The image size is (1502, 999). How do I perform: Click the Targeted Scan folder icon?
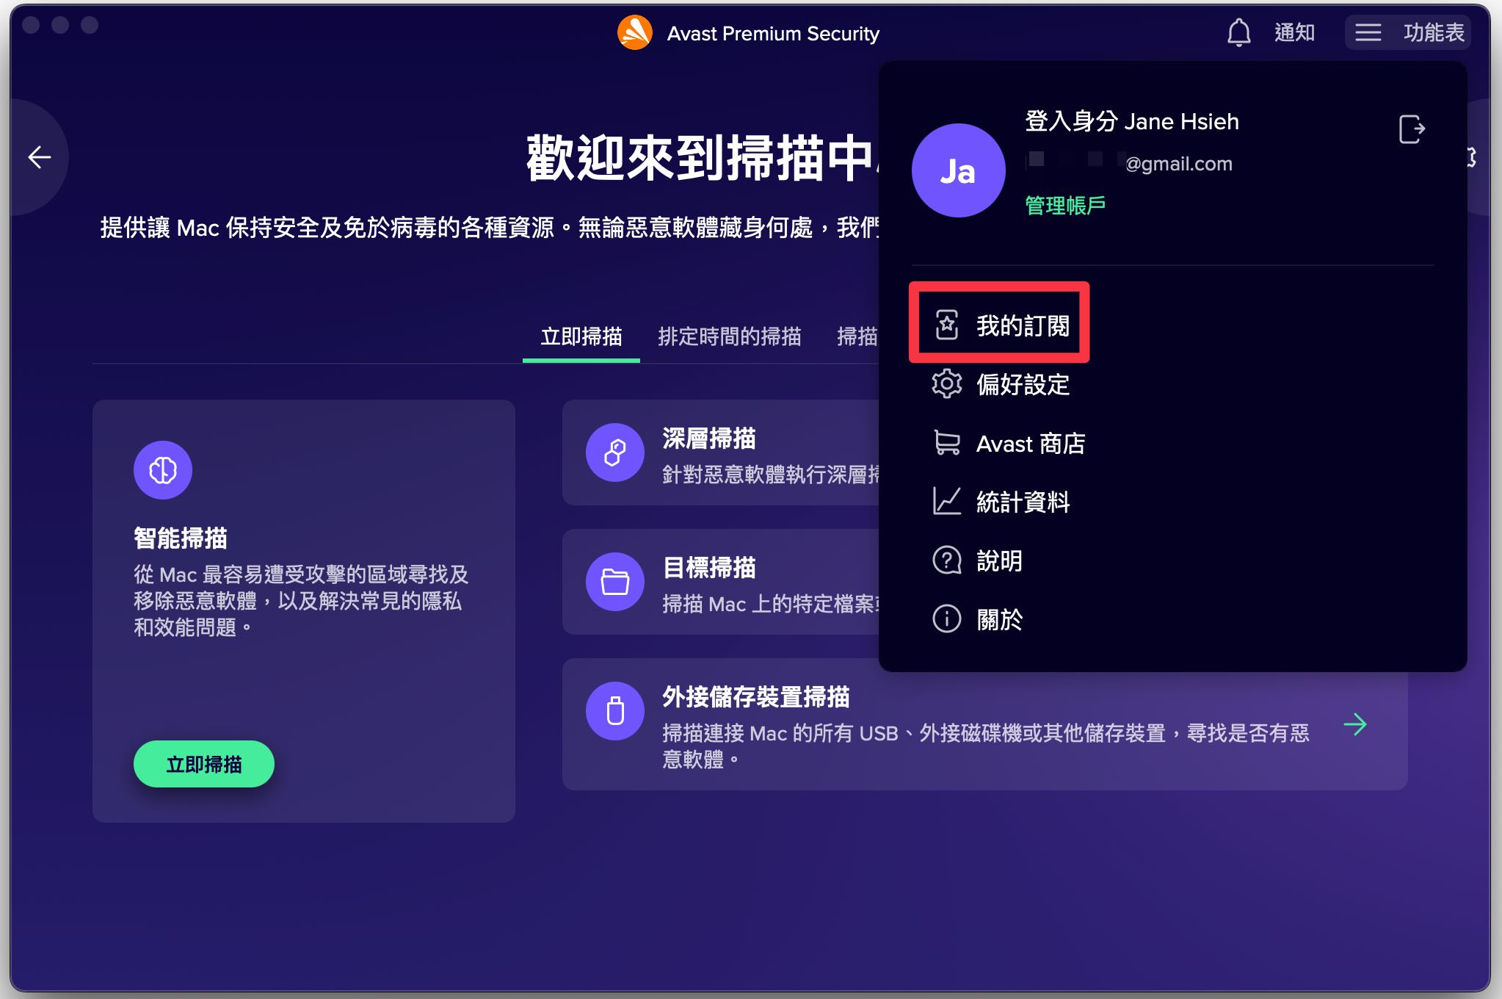point(615,582)
